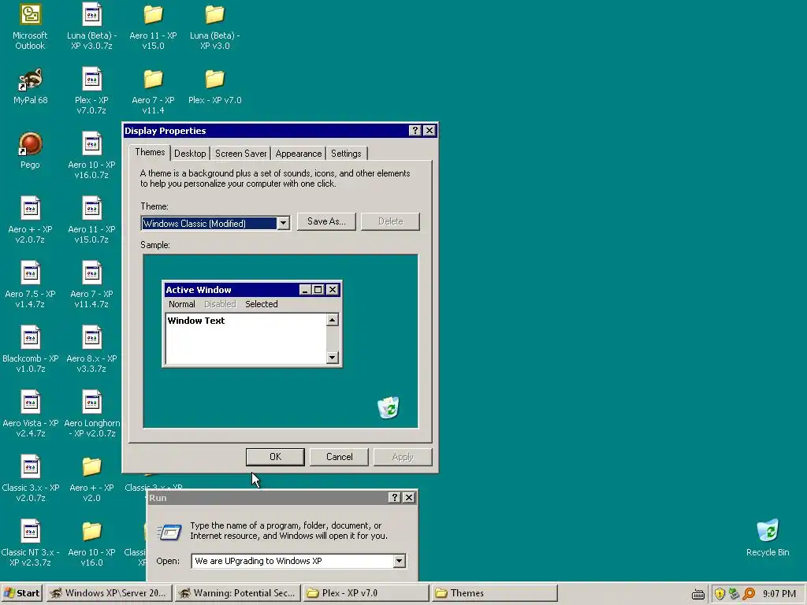
Task: Activate the Themes taskbar button
Action: [495, 593]
